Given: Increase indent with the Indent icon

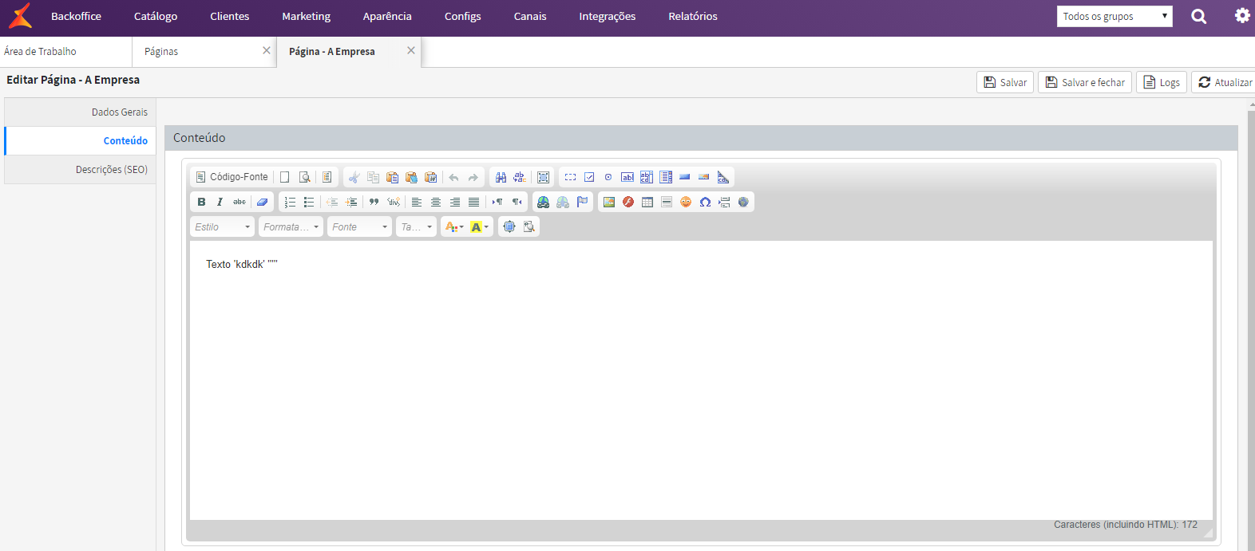Looking at the screenshot, I should coord(351,202).
